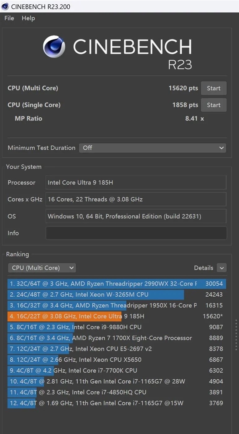Image resolution: width=239 pixels, height=434 pixels.
Task: Click the Cinebench app icon in title bar
Action: click(6, 6)
